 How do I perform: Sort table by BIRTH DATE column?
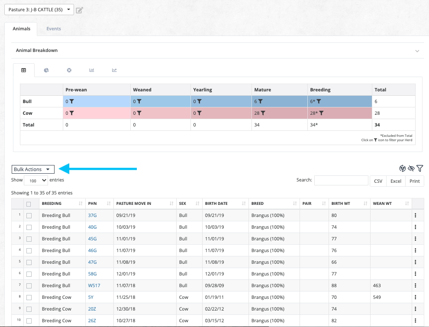pyautogui.click(x=226, y=204)
